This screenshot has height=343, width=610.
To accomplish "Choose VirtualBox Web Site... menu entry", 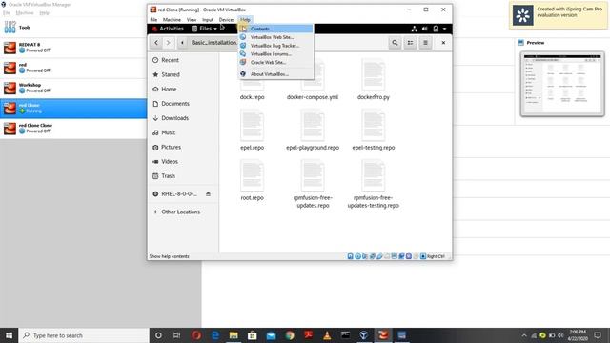I will (x=275, y=37).
